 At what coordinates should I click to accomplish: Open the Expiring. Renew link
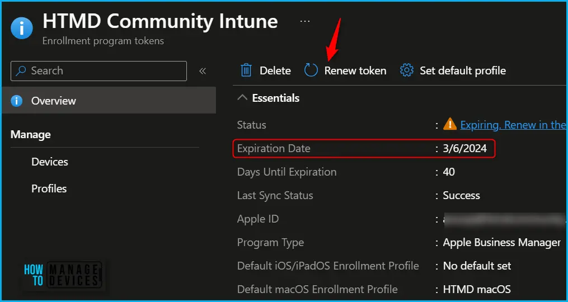(x=513, y=125)
